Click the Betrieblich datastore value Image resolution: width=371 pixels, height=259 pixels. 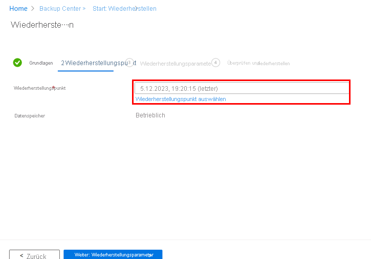click(150, 115)
